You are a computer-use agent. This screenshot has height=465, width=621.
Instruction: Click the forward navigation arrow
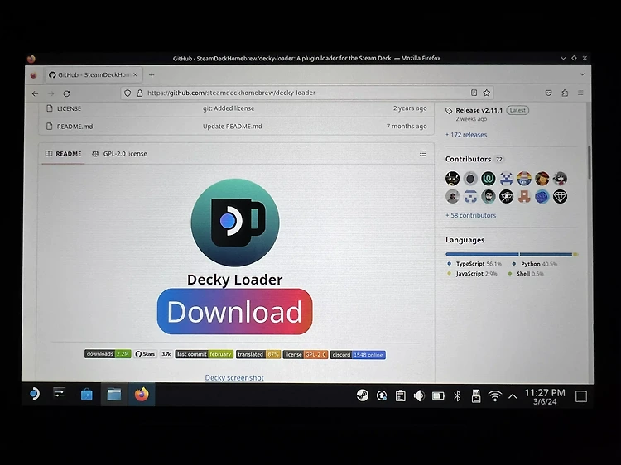pos(51,93)
